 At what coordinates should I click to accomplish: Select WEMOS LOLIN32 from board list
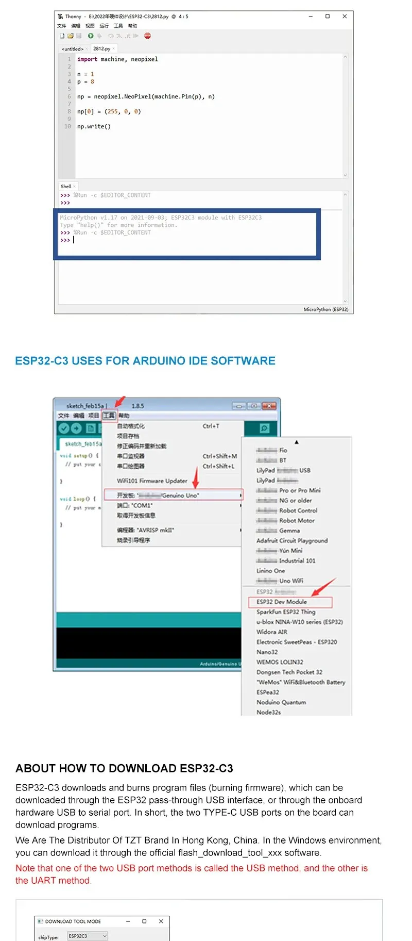280,662
